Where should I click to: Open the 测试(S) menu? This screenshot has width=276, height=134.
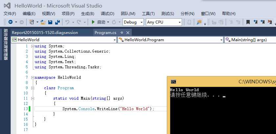click(x=168, y=13)
